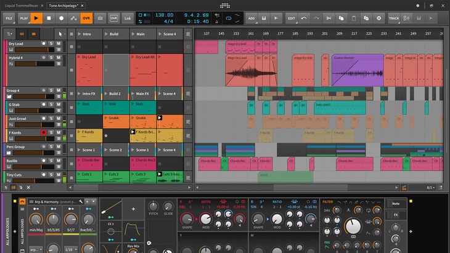Disarm the red record button on F Kords
The height and width of the screenshot is (253, 450).
click(x=44, y=132)
